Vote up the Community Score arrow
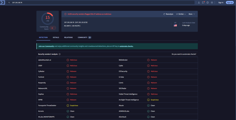Image resolution: width=236 pixels, height=120 pixels. tap(55, 27)
